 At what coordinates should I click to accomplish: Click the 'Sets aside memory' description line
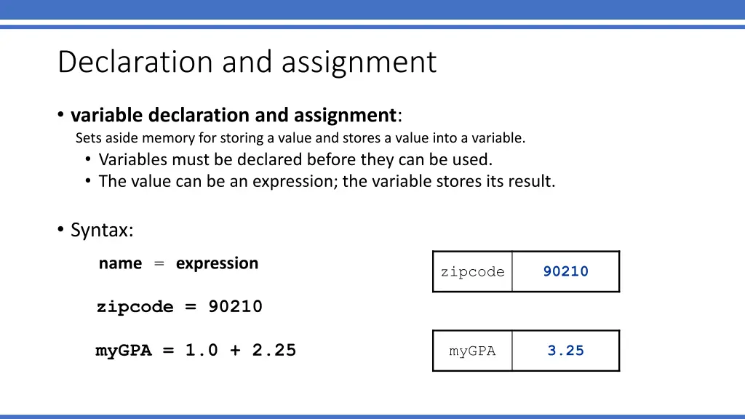click(300, 137)
